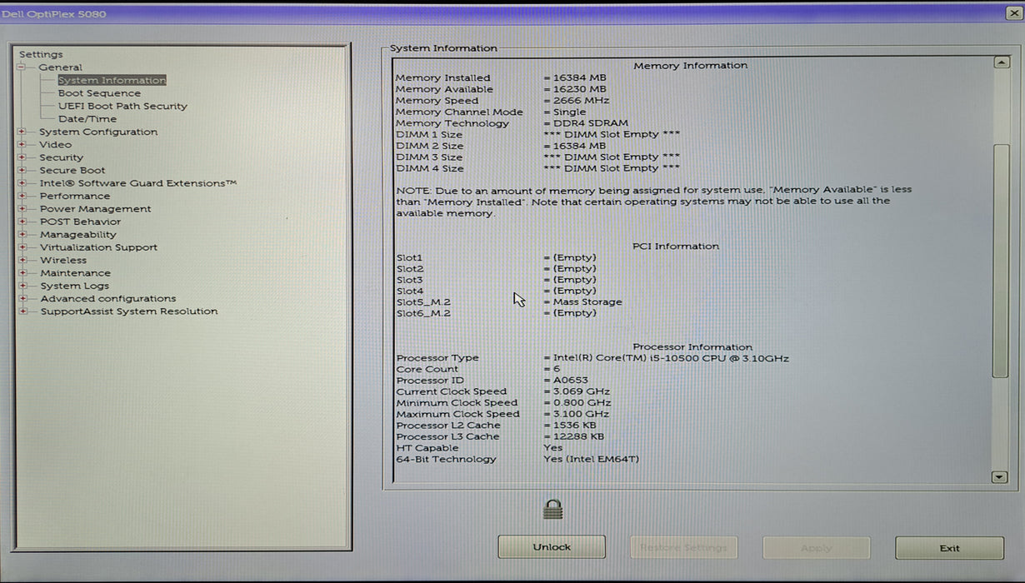Click the scrollbar up arrow
This screenshot has height=583, width=1025.
point(1001,62)
